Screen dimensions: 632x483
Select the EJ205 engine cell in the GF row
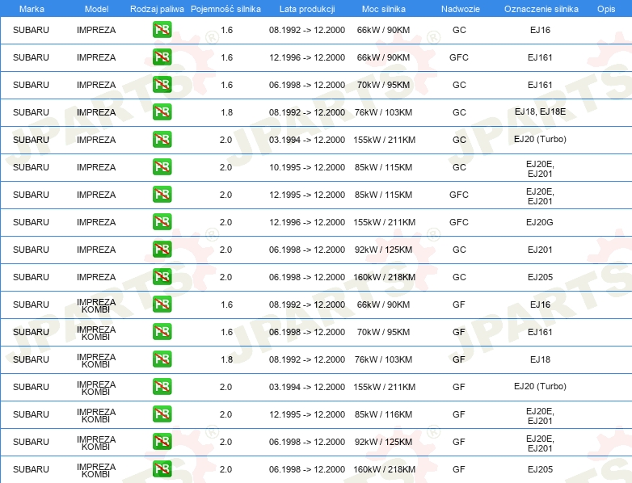pos(540,469)
